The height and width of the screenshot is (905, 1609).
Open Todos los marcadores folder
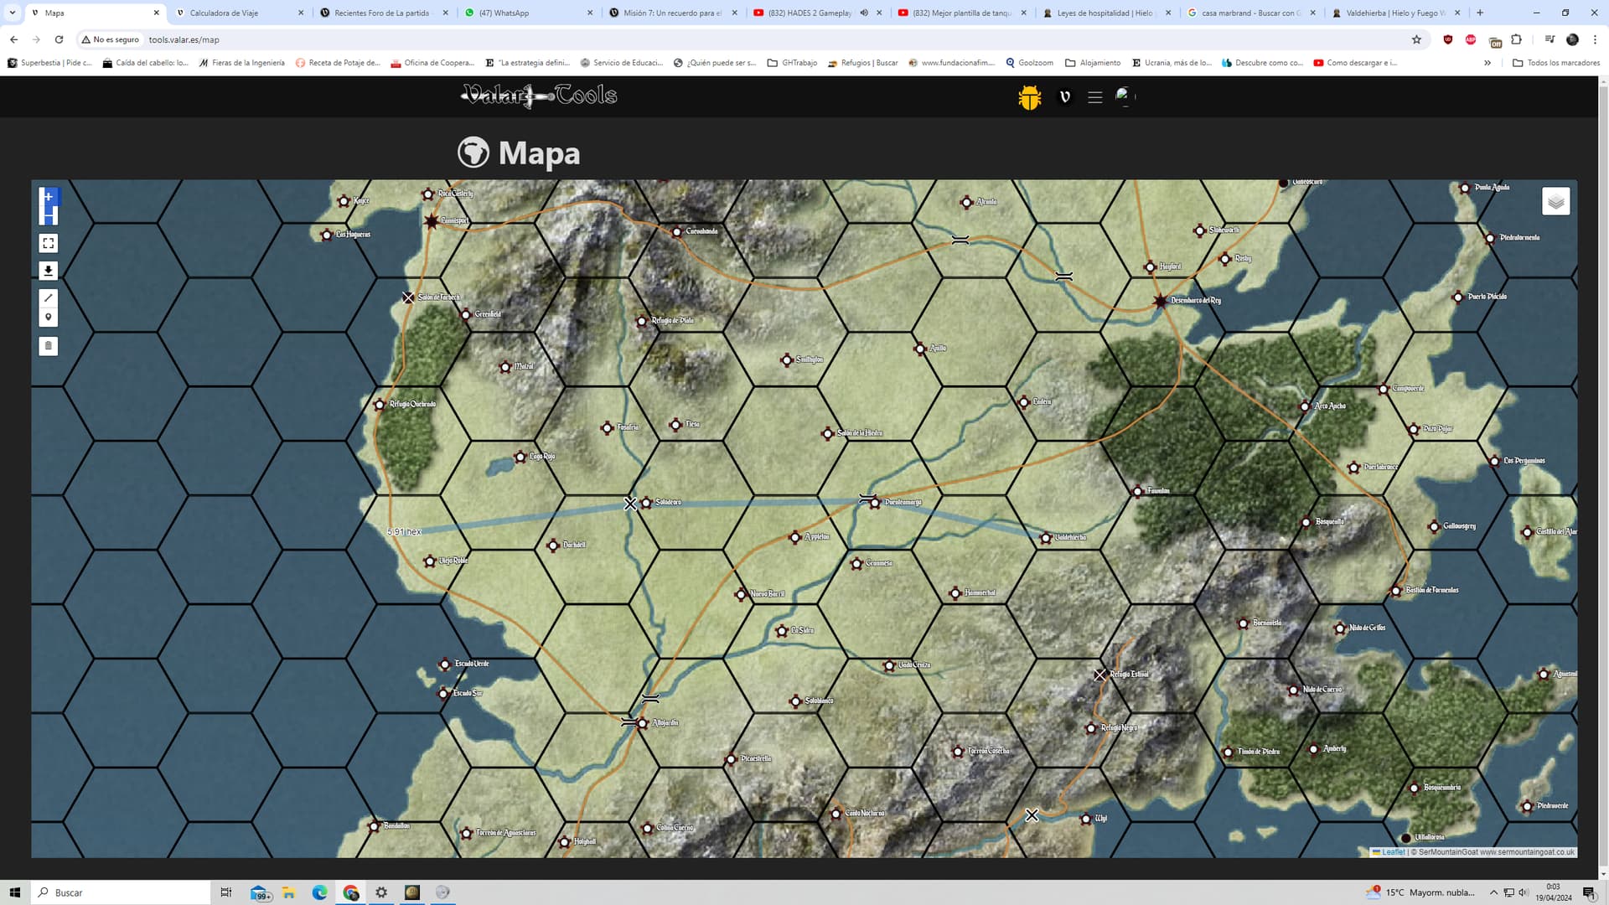1556,63
